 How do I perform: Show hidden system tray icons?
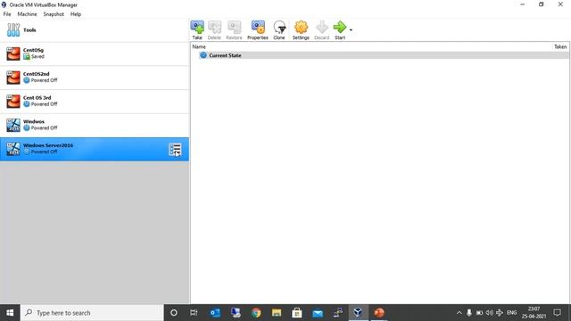click(x=459, y=313)
